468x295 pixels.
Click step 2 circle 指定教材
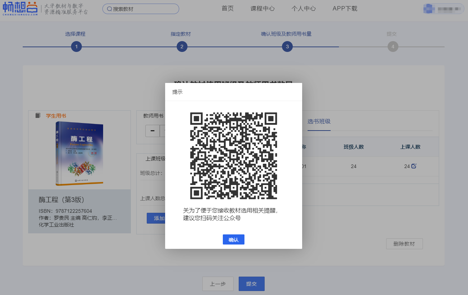coord(182,47)
